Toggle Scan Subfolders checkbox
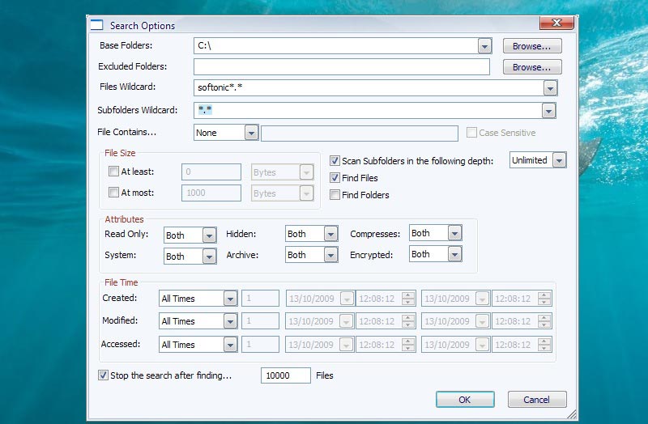The height and width of the screenshot is (424, 648). 335,161
